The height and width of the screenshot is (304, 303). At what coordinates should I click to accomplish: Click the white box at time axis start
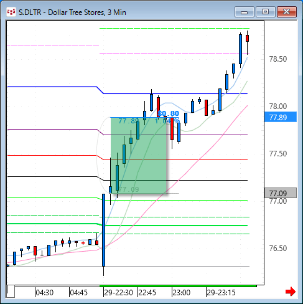tap(11, 292)
